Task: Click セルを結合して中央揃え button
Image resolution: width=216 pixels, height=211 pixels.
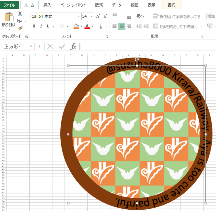Action: tap(175, 26)
